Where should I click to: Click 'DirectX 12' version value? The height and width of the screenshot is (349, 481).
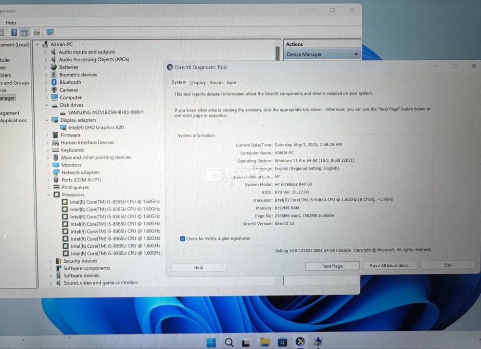click(x=284, y=223)
